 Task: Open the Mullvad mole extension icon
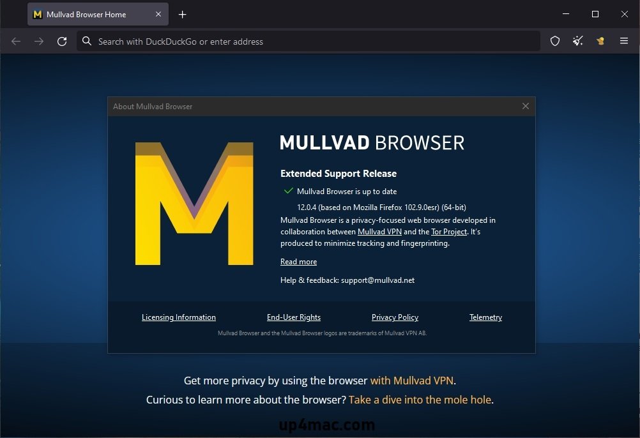click(x=600, y=41)
